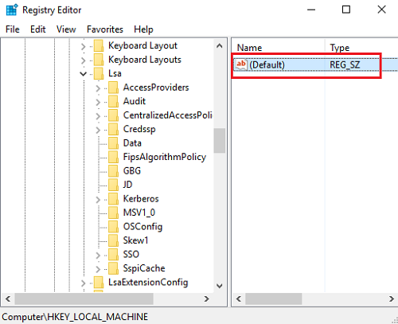Collapse the Lsa tree node
398x324 pixels.
pos(84,74)
